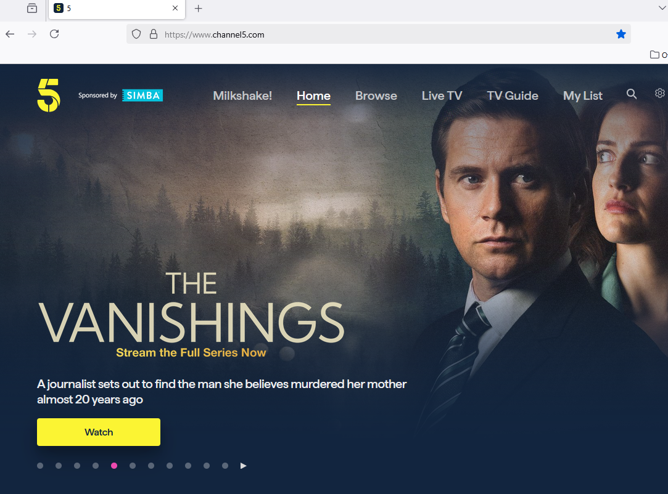This screenshot has width=668, height=494.
Task: Click the tracking protection shield icon
Action: coord(136,34)
